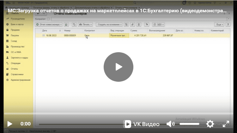
Task: Click the curved arrow icon before ЭДО
Action: (147, 25)
